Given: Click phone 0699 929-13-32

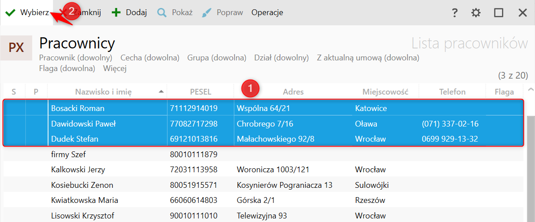Looking at the screenshot, I should 450,139.
